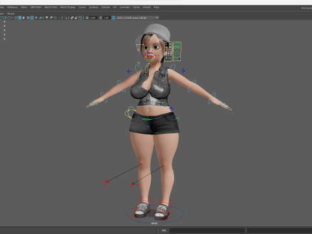The height and width of the screenshot is (234, 312).
Task: Select the left red knee pole vector control
Action: point(106,182)
